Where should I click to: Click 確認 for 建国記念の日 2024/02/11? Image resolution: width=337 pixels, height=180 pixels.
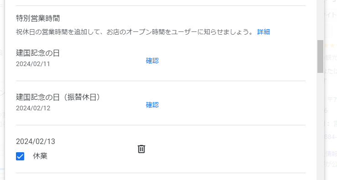152,61
